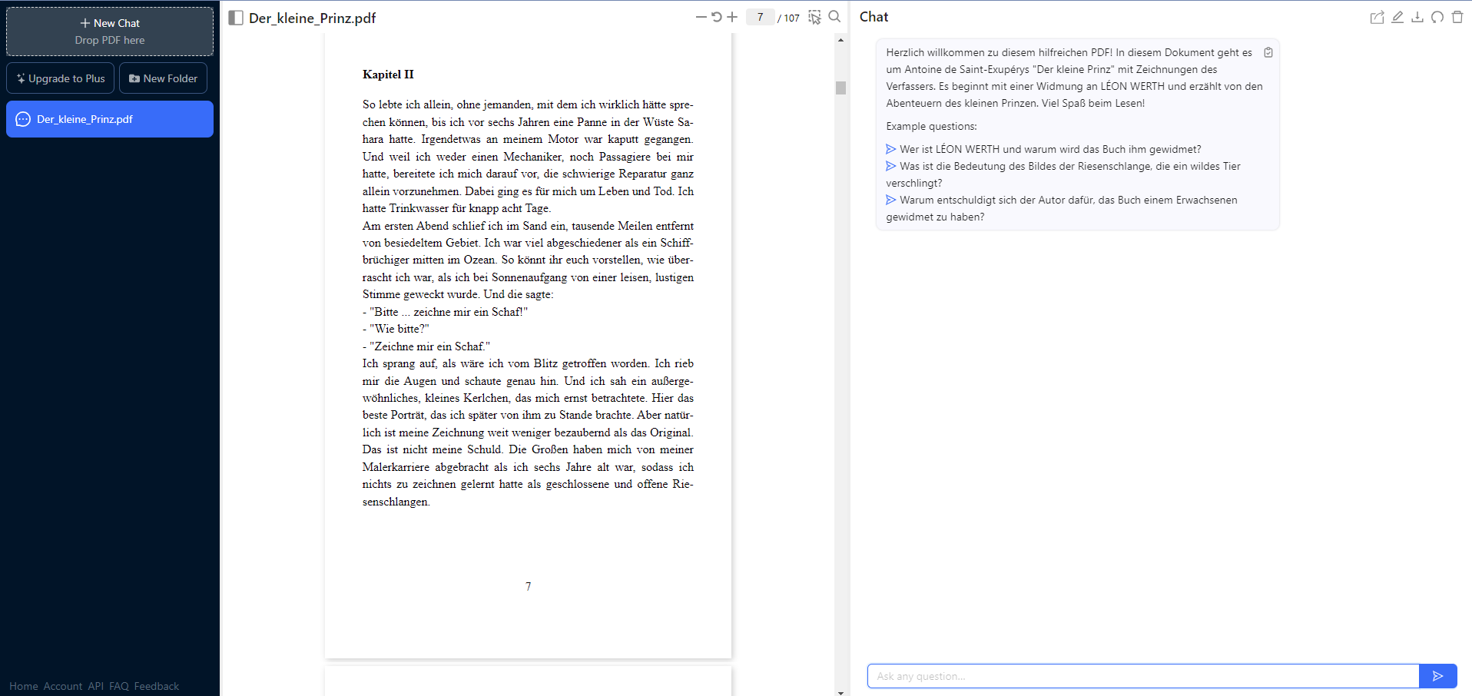Export the chat with download icon
Screen dimensions: 1472x696
pyautogui.click(x=1417, y=17)
